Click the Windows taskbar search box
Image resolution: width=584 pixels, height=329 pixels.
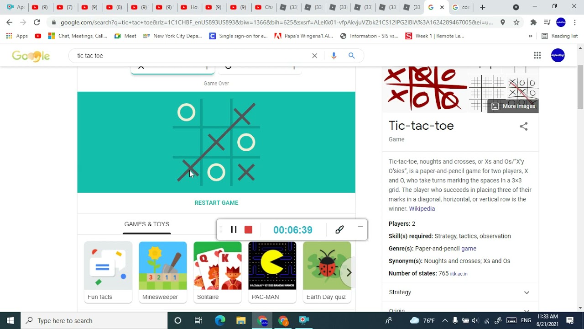(x=94, y=320)
